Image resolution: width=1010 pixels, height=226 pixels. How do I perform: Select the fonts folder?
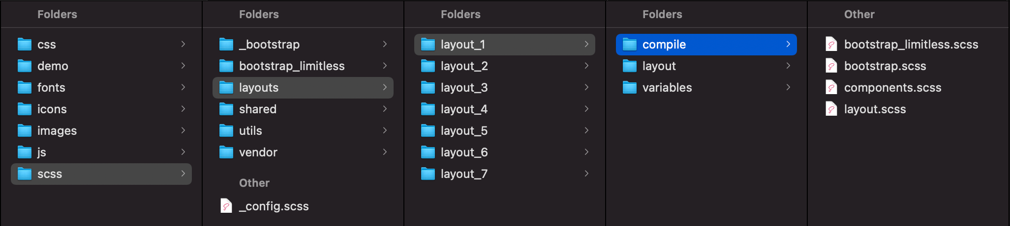coord(51,88)
